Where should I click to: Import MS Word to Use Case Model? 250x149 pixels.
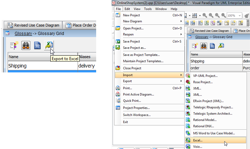216,133
